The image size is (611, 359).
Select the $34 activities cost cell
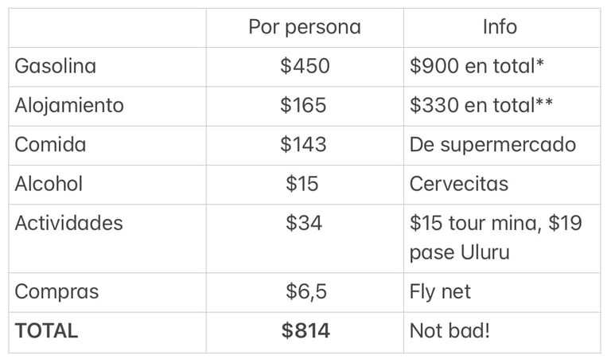[304, 223]
